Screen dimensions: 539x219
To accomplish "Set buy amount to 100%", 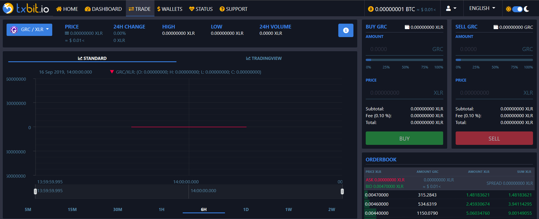I will coord(439,67).
